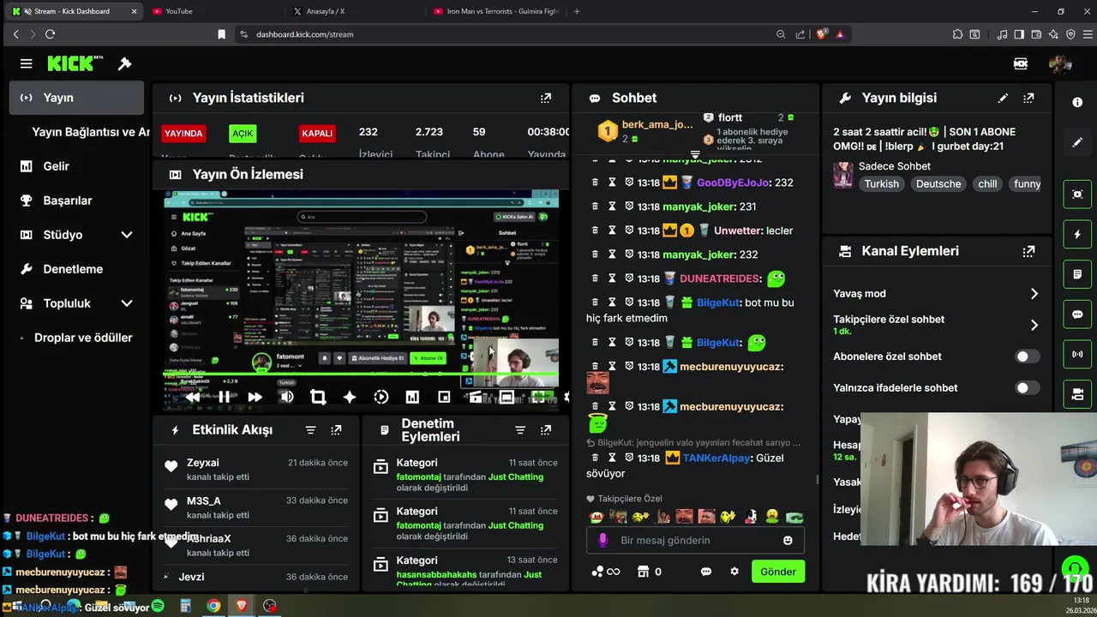Open the user profile avatar in the header

tap(1060, 63)
